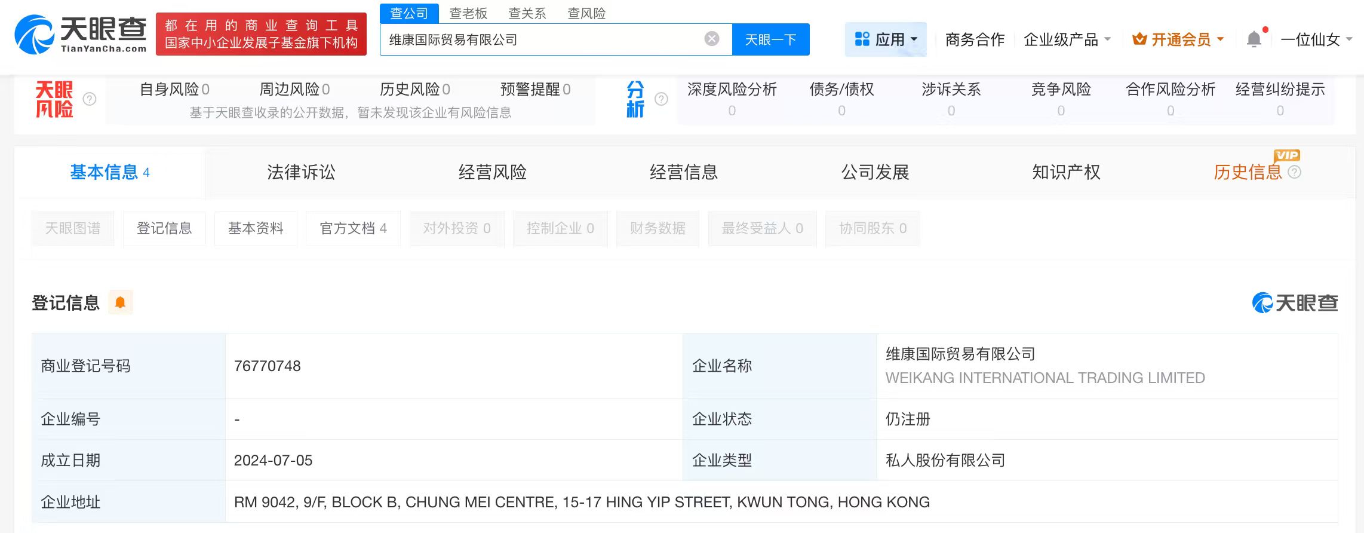Click the 财务数据 sub-tab

tap(658, 228)
